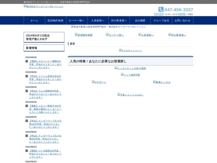Open the テンダーヴィラ九十九里1201号室 news link

coord(45,124)
